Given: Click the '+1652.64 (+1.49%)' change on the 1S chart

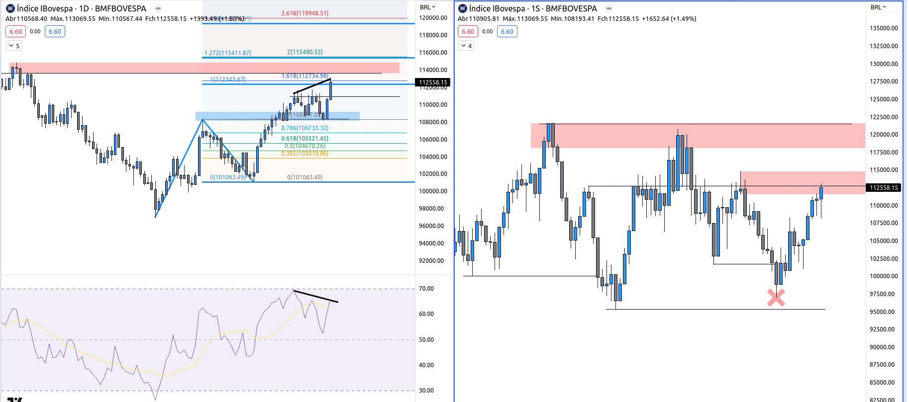Looking at the screenshot, I should 669,18.
